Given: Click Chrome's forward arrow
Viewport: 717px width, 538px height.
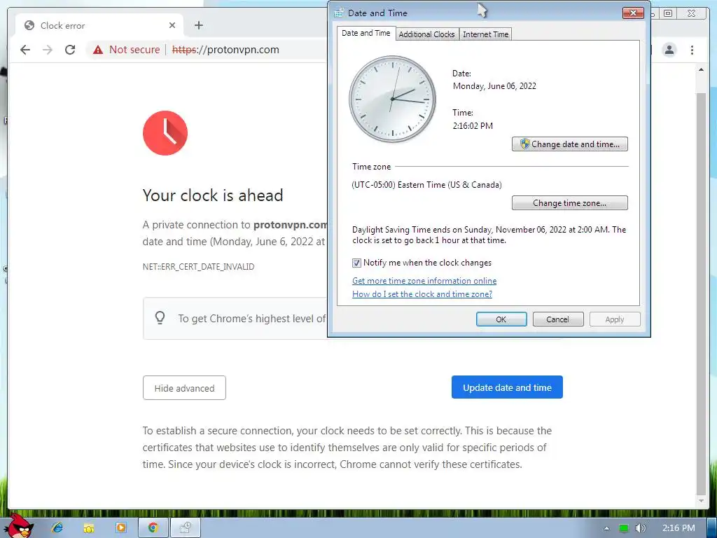Looking at the screenshot, I should [x=48, y=50].
